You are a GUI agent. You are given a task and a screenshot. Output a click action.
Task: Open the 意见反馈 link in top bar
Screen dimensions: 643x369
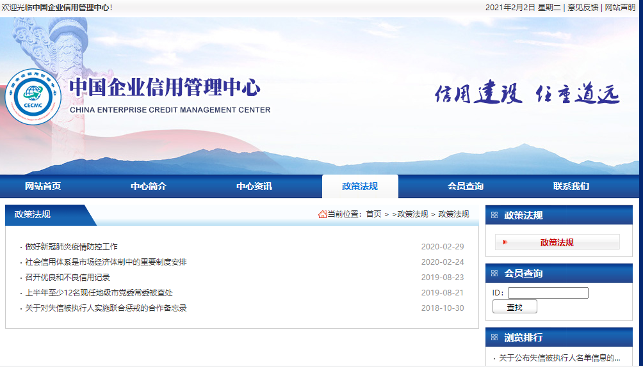[583, 8]
